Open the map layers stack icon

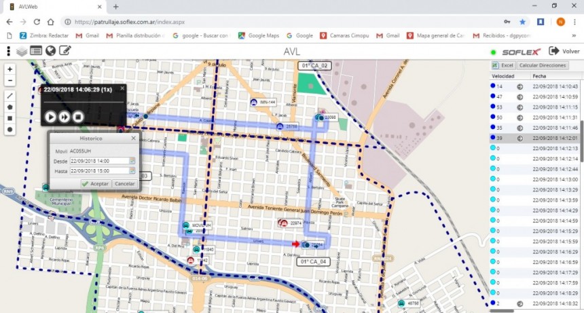tap(22, 51)
